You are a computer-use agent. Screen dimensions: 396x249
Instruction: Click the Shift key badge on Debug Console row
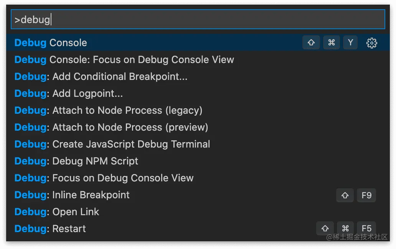311,43
